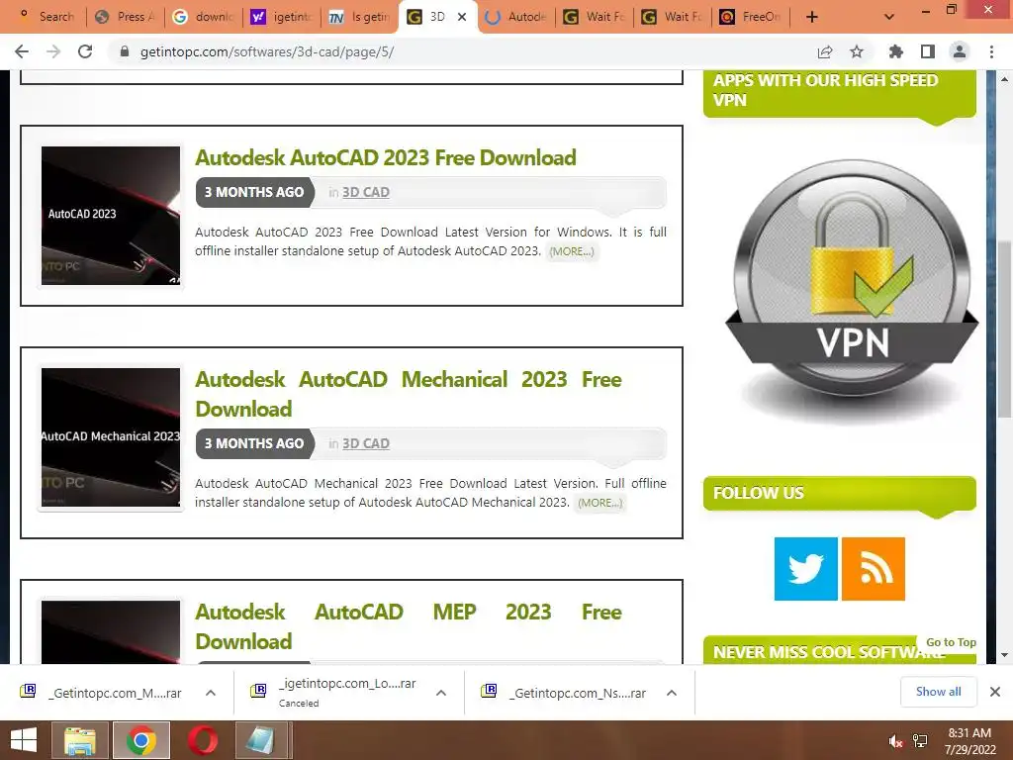Switch to the first Wait Fc tab

[595, 17]
